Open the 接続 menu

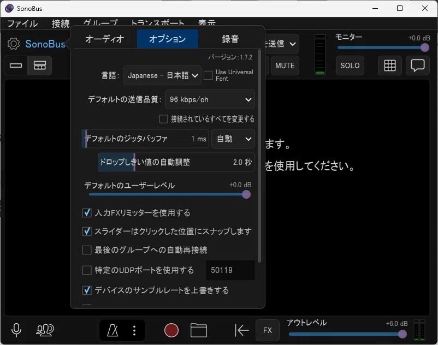click(x=61, y=23)
